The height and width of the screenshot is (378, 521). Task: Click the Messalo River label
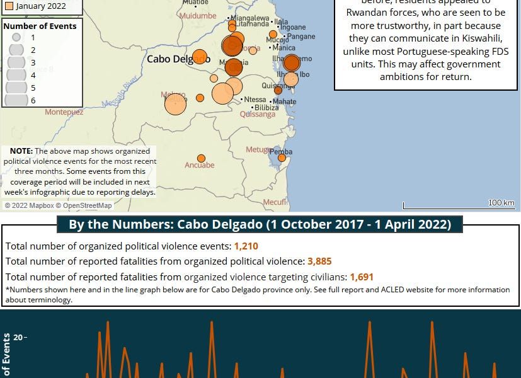120,92
